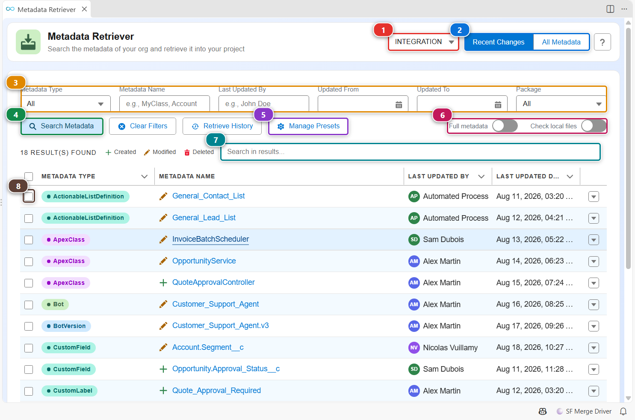Click the Copilot icon in status bar
This screenshot has width=635, height=420.
pos(543,411)
